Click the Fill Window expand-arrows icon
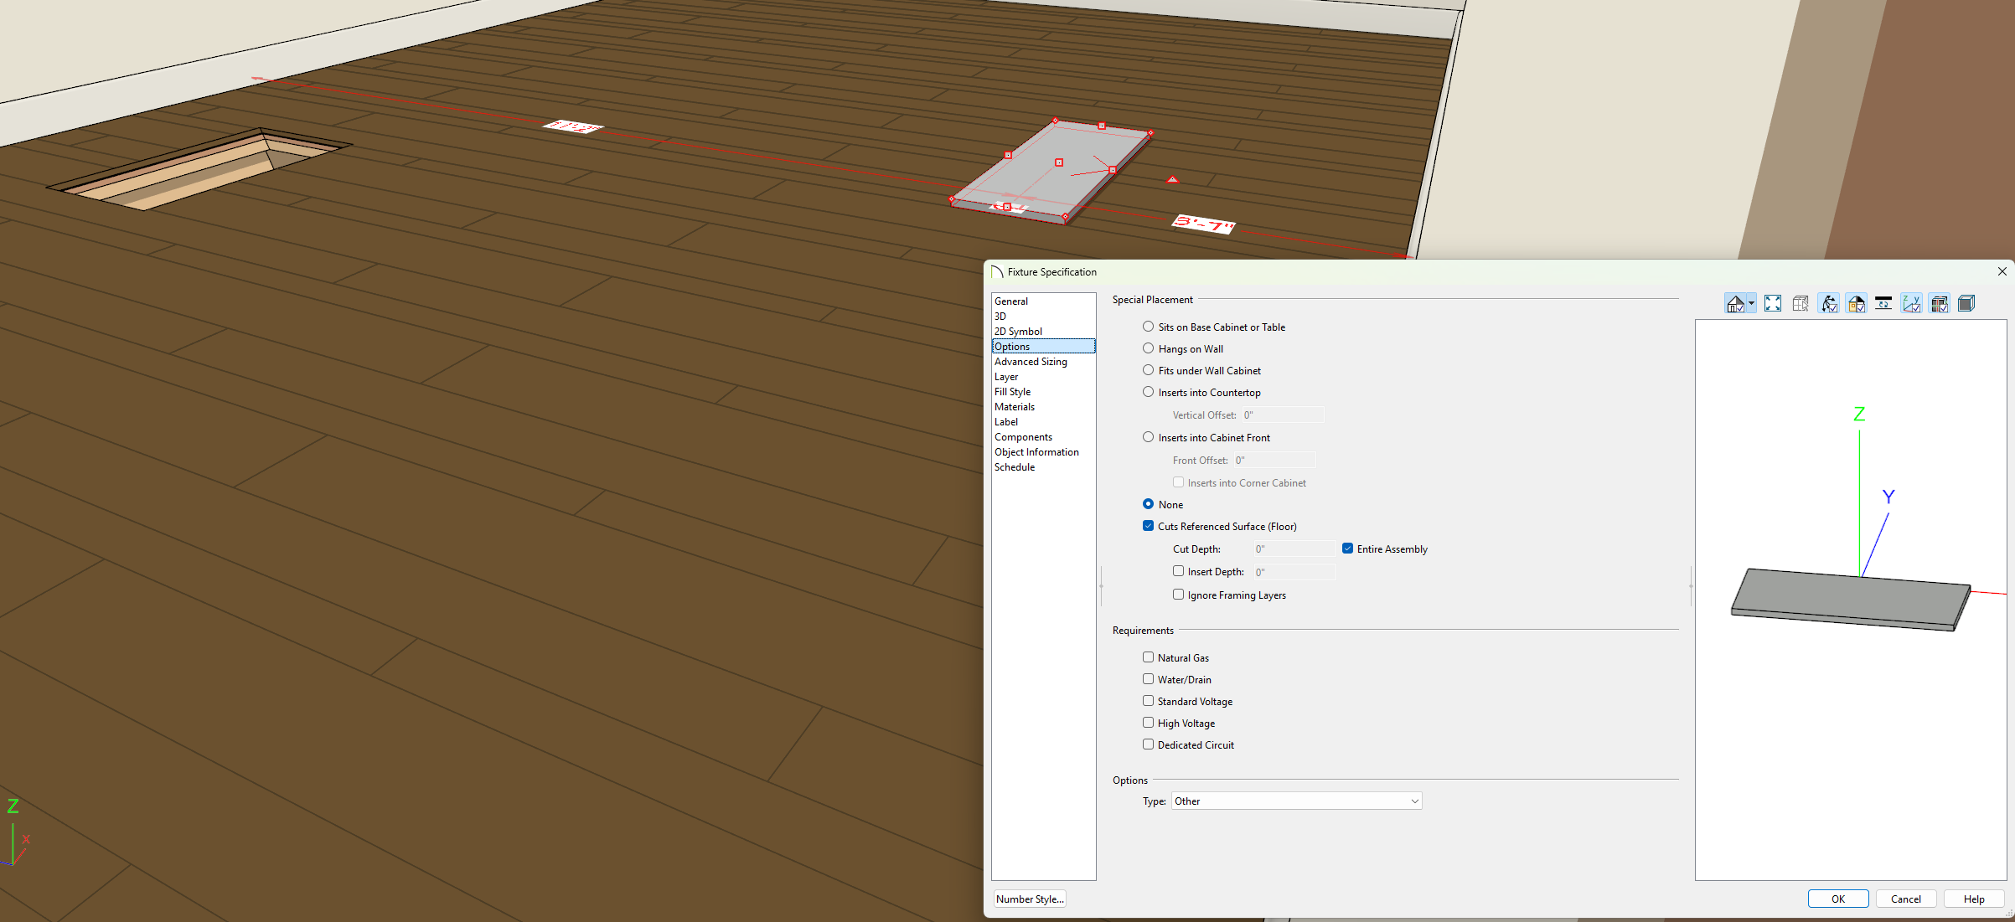 pos(1773,304)
